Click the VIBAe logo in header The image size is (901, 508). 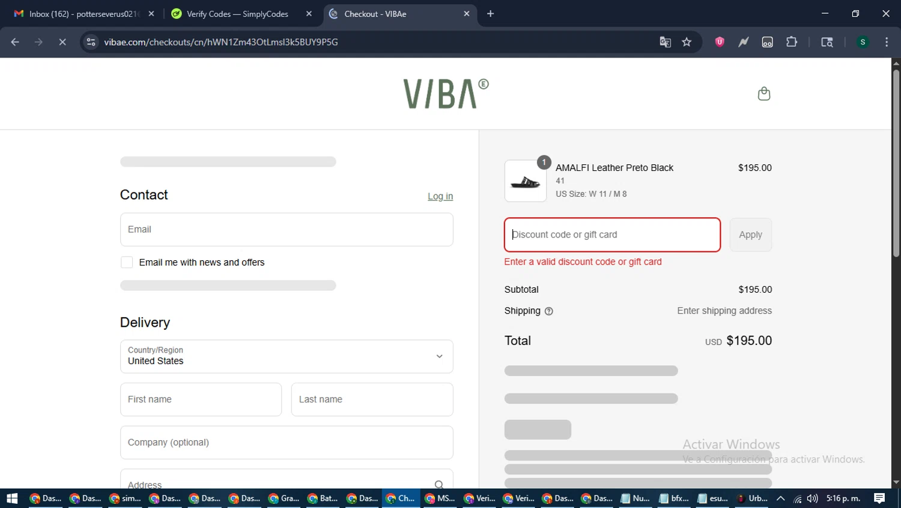446,94
